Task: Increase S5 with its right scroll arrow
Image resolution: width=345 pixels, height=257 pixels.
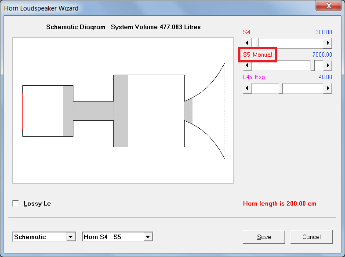Action: [x=327, y=65]
